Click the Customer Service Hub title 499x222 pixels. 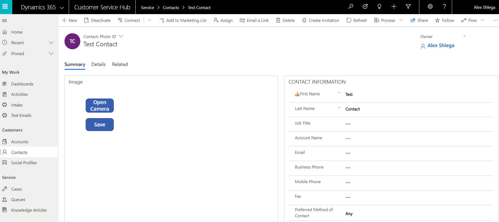(x=102, y=7)
